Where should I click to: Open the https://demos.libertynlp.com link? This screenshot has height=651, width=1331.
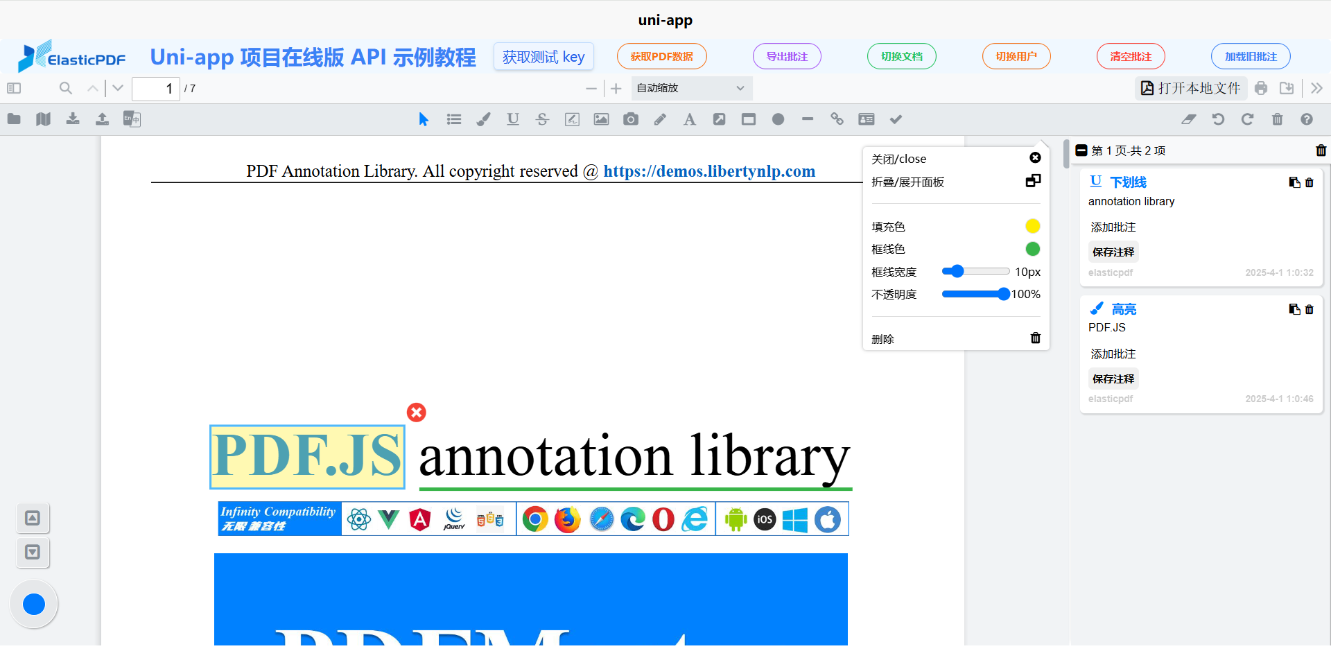709,171
